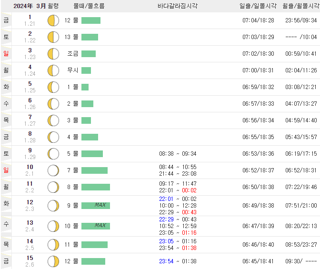Click the 2024年 3月 월령 header
The width and height of the screenshot is (320, 269).
click(36, 6)
